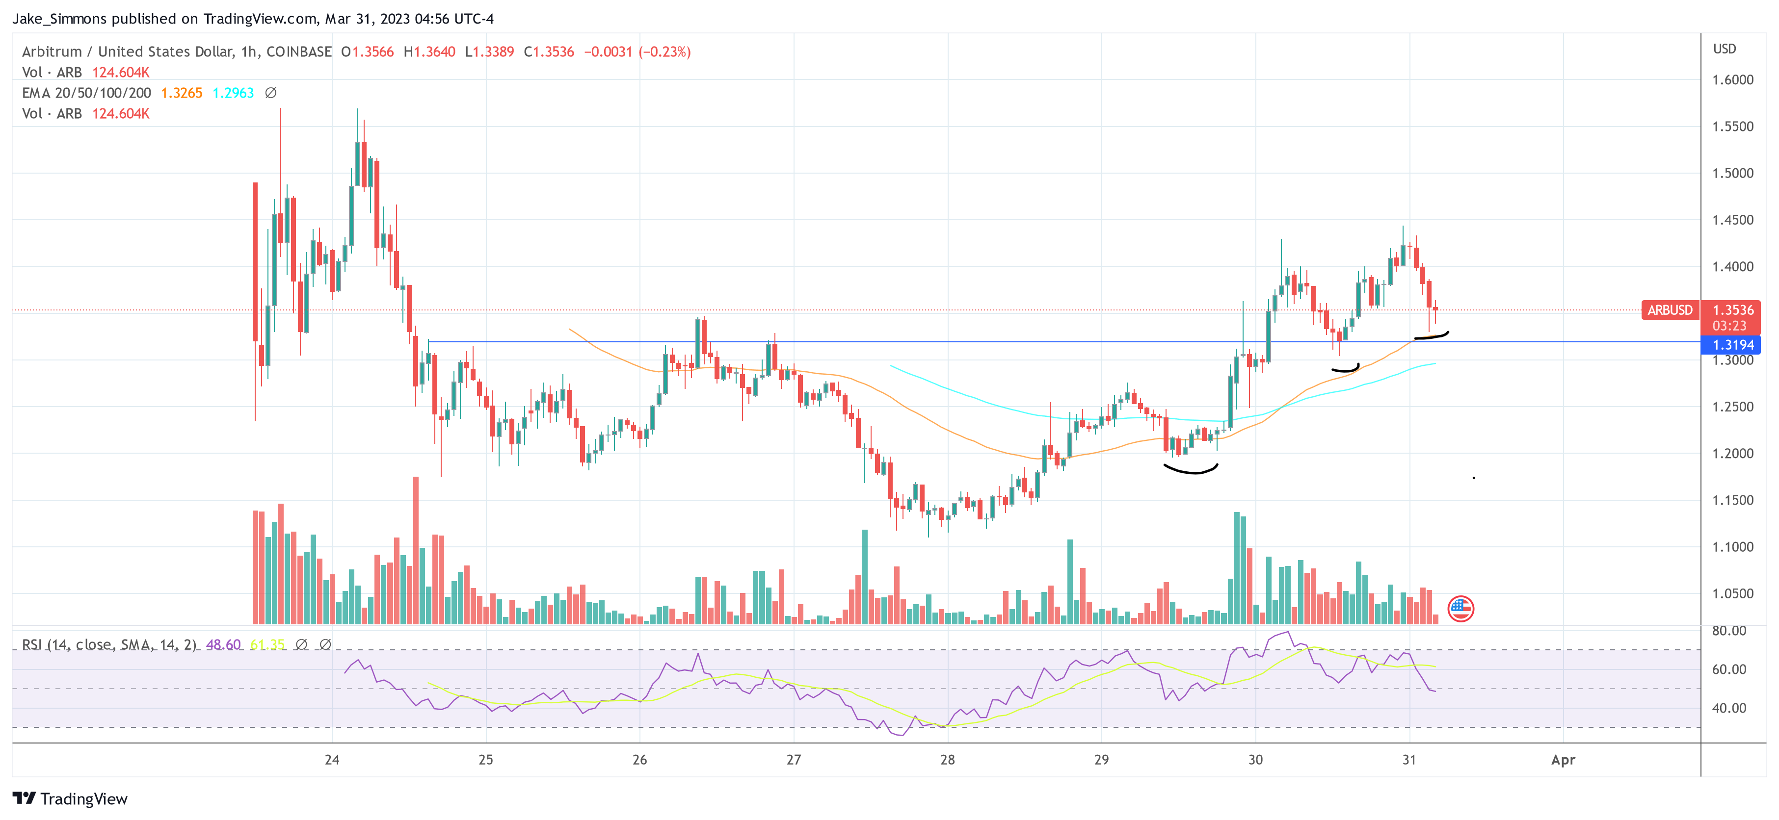1779x820 pixels.
Task: Click the 1.1000 price axis label
Action: pyautogui.click(x=1733, y=547)
